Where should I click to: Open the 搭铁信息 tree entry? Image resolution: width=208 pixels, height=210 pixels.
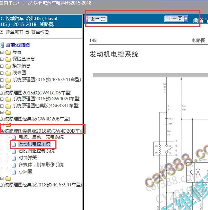pyautogui.click(x=21, y=66)
